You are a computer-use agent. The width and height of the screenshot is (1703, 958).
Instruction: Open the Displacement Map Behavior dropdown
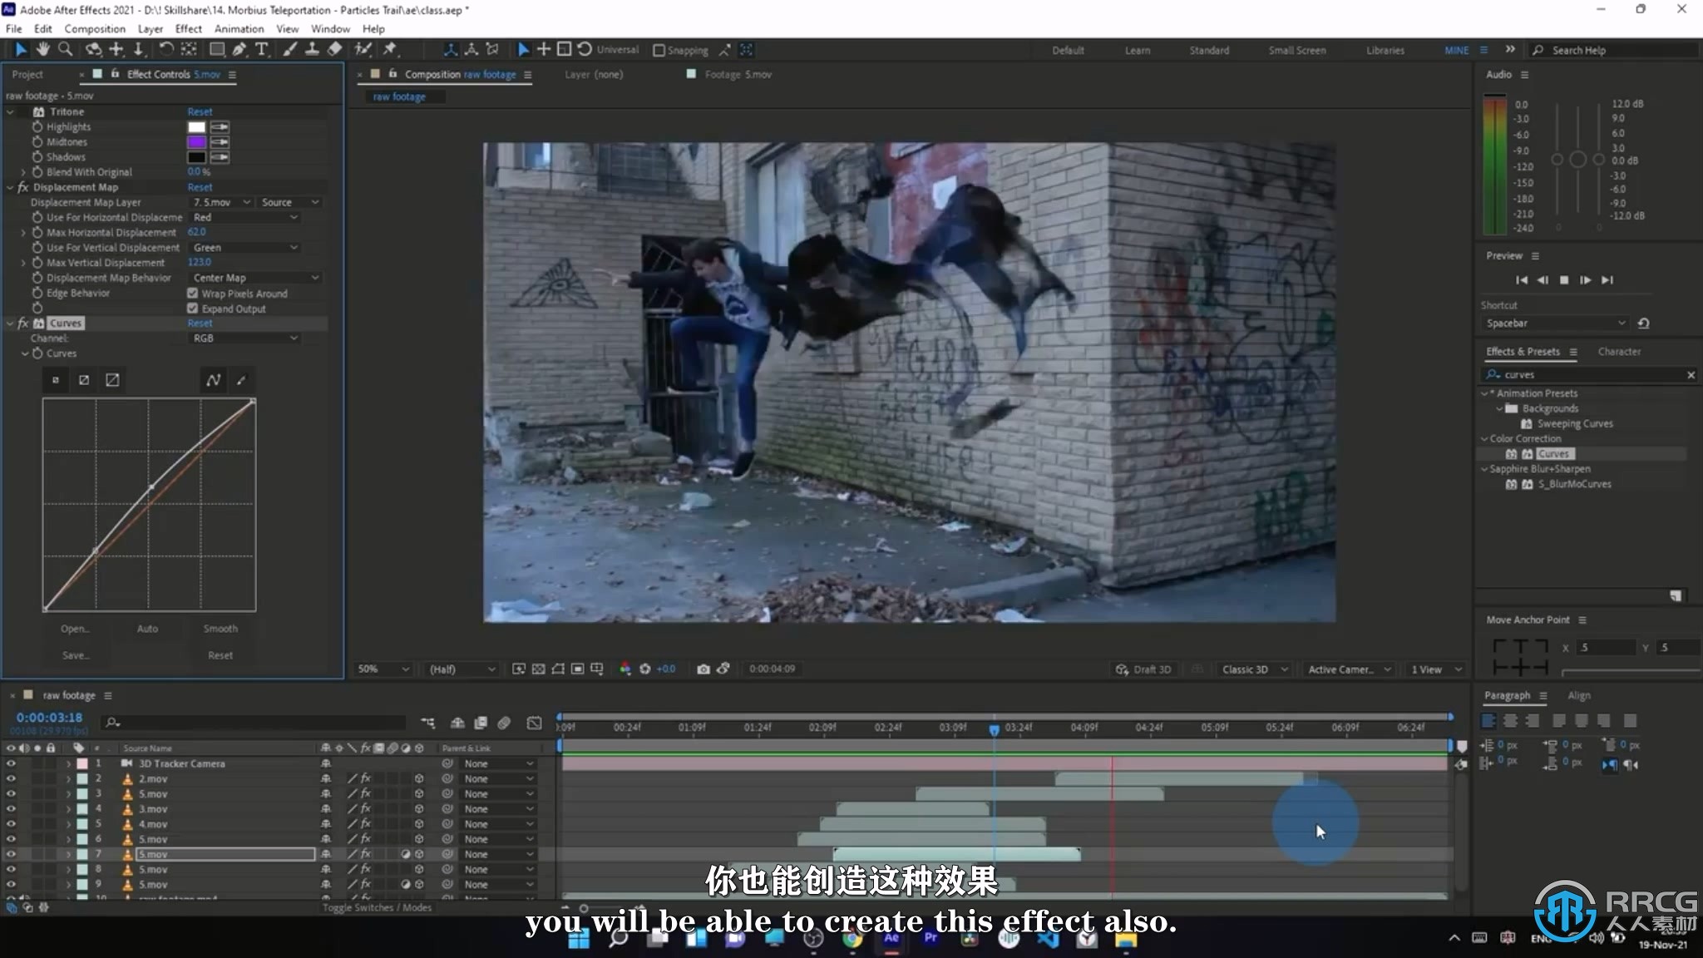[x=255, y=278]
